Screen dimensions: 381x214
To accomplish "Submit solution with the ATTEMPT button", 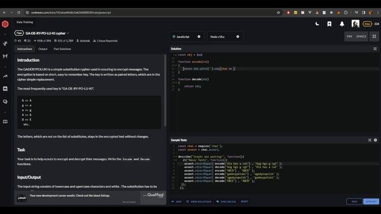I will click(x=371, y=202).
